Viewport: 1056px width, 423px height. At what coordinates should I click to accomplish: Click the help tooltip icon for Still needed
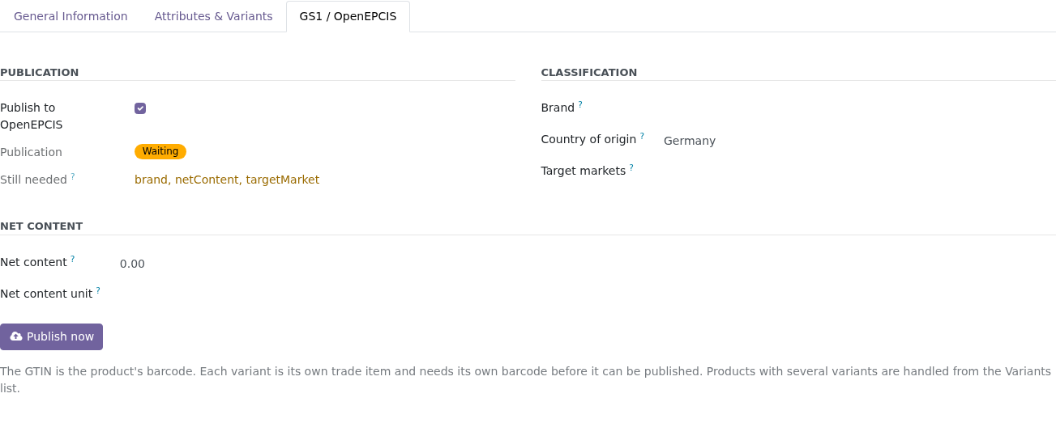pos(73,176)
